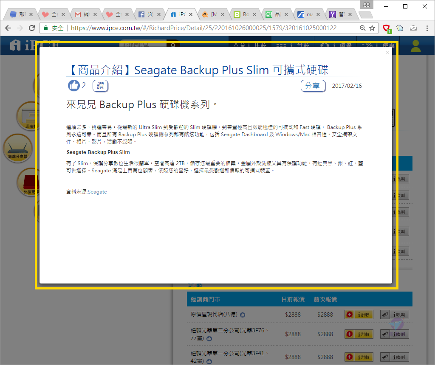Bookmark this page with the star icon

372,28
